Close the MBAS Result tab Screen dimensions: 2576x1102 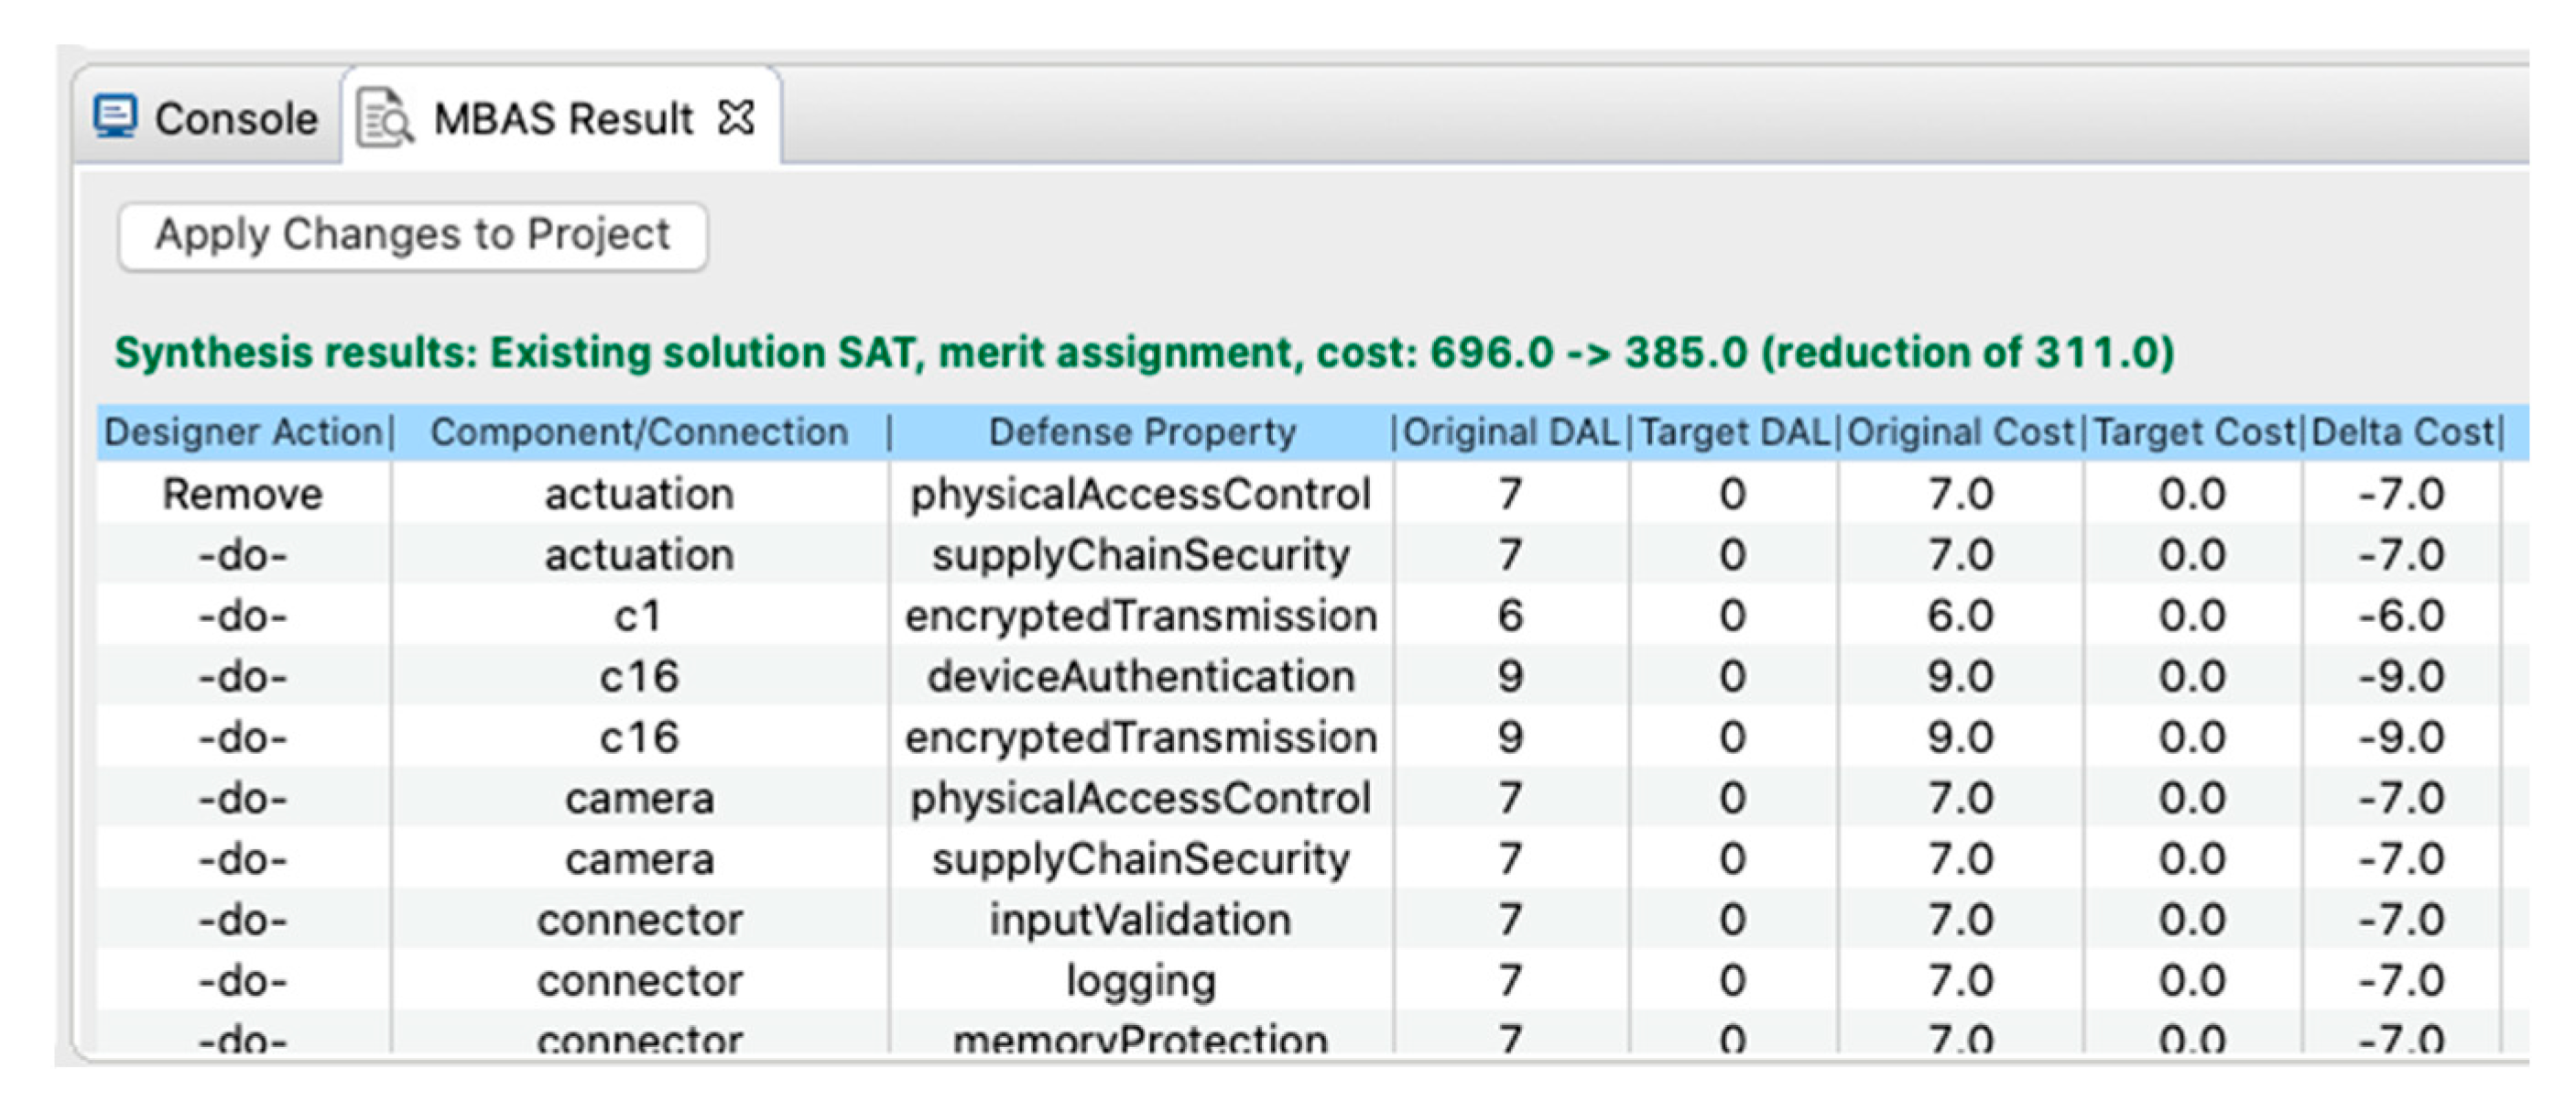click(x=736, y=118)
